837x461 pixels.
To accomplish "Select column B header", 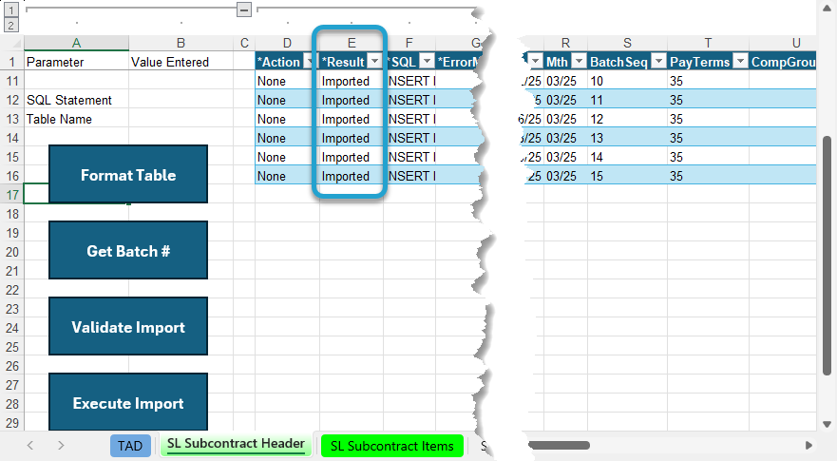I will 181,44.
